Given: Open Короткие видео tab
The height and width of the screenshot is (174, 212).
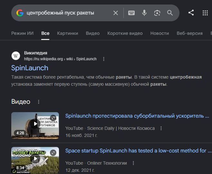Looking at the screenshot, I should [125, 33].
